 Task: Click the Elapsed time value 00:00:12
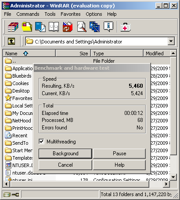point(133,113)
